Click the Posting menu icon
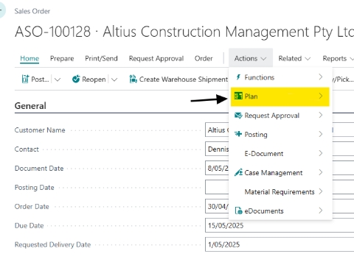 (x=238, y=134)
